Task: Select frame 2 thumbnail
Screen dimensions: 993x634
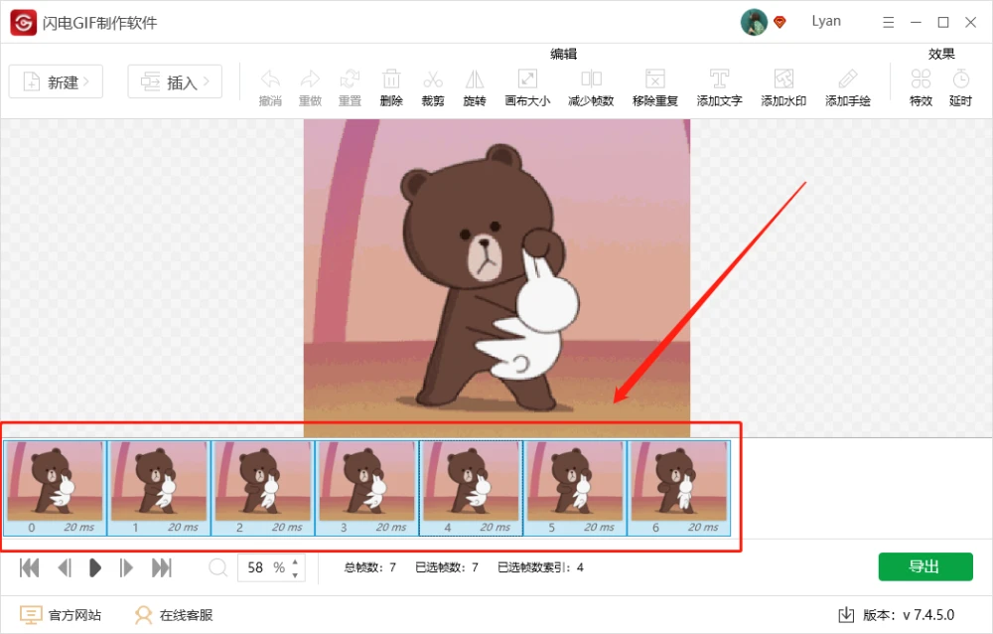Action: (263, 488)
